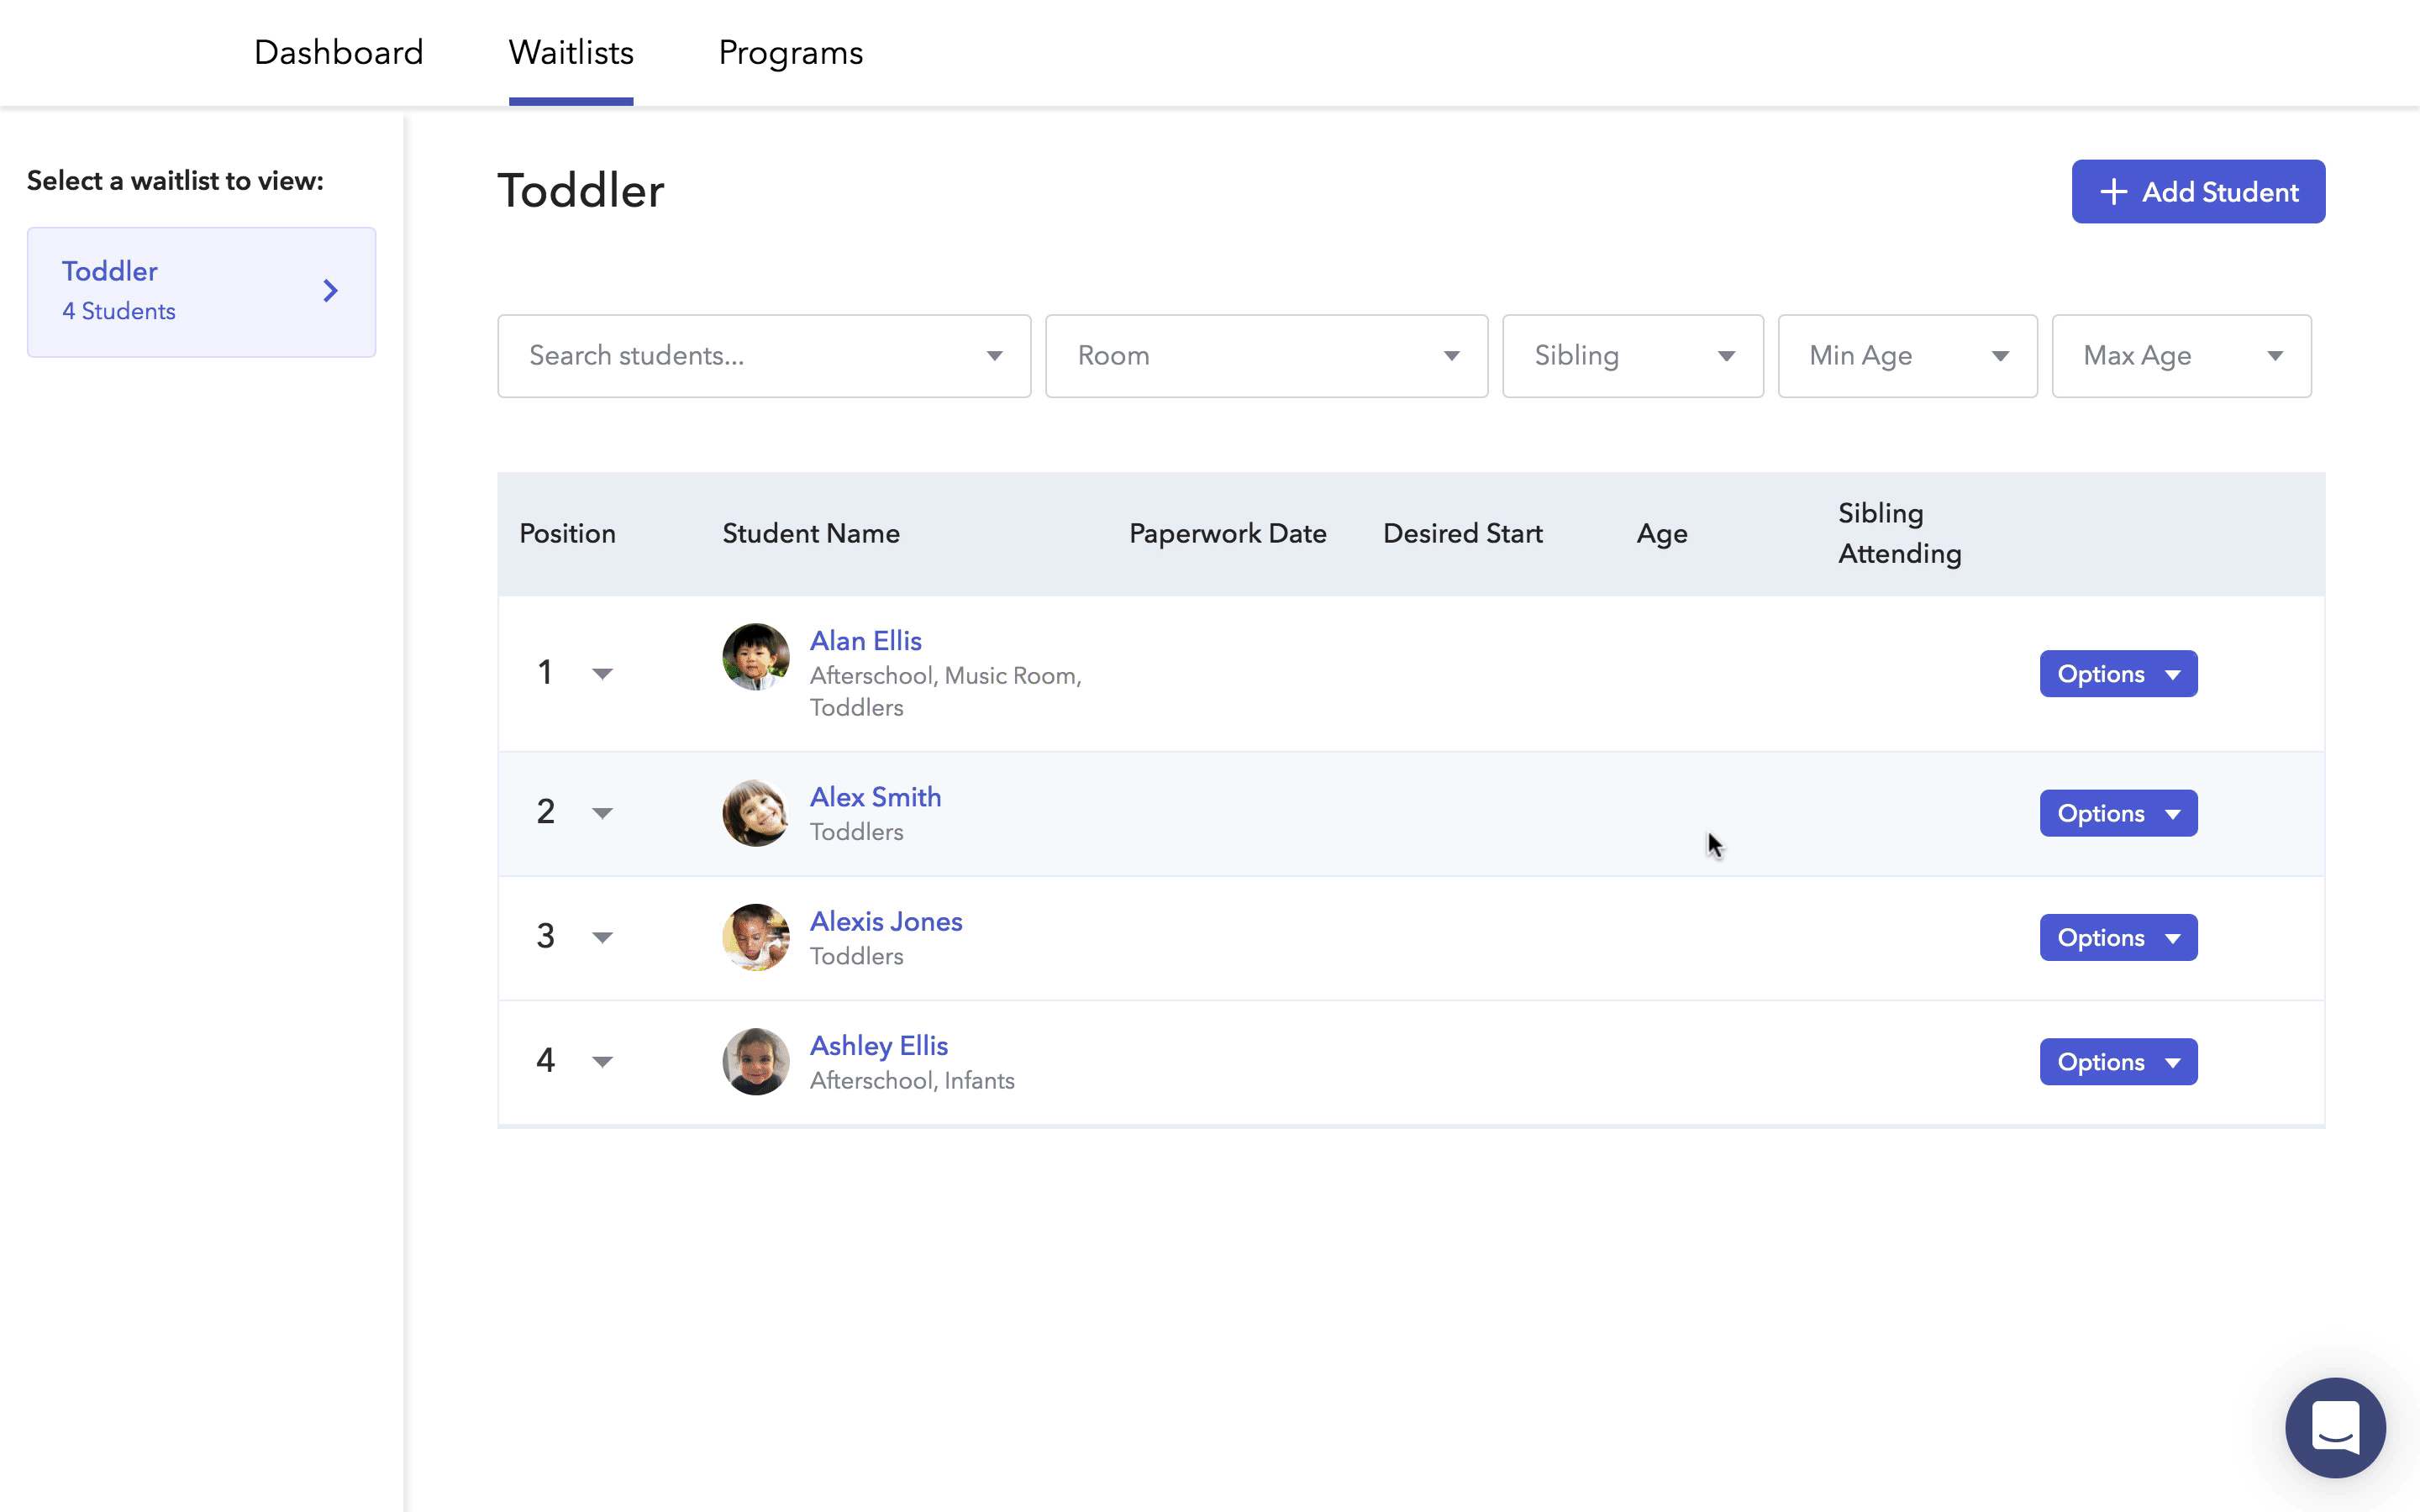
Task: Go to the Programs tab
Action: [x=790, y=52]
